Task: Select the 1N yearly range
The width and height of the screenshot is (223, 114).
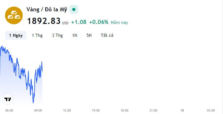Action: [x=75, y=35]
